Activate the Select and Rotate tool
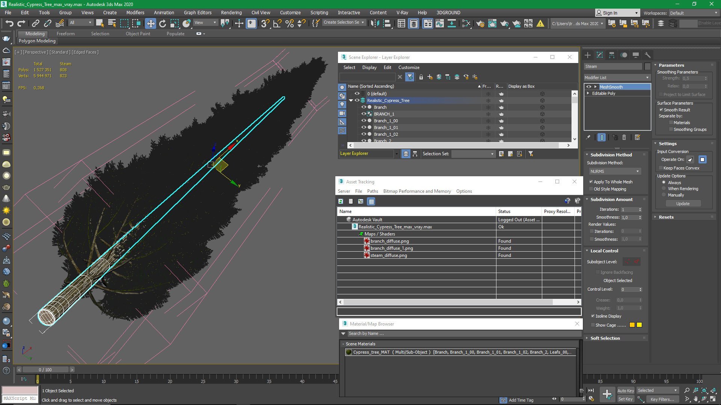The width and height of the screenshot is (721, 405). coord(163,23)
